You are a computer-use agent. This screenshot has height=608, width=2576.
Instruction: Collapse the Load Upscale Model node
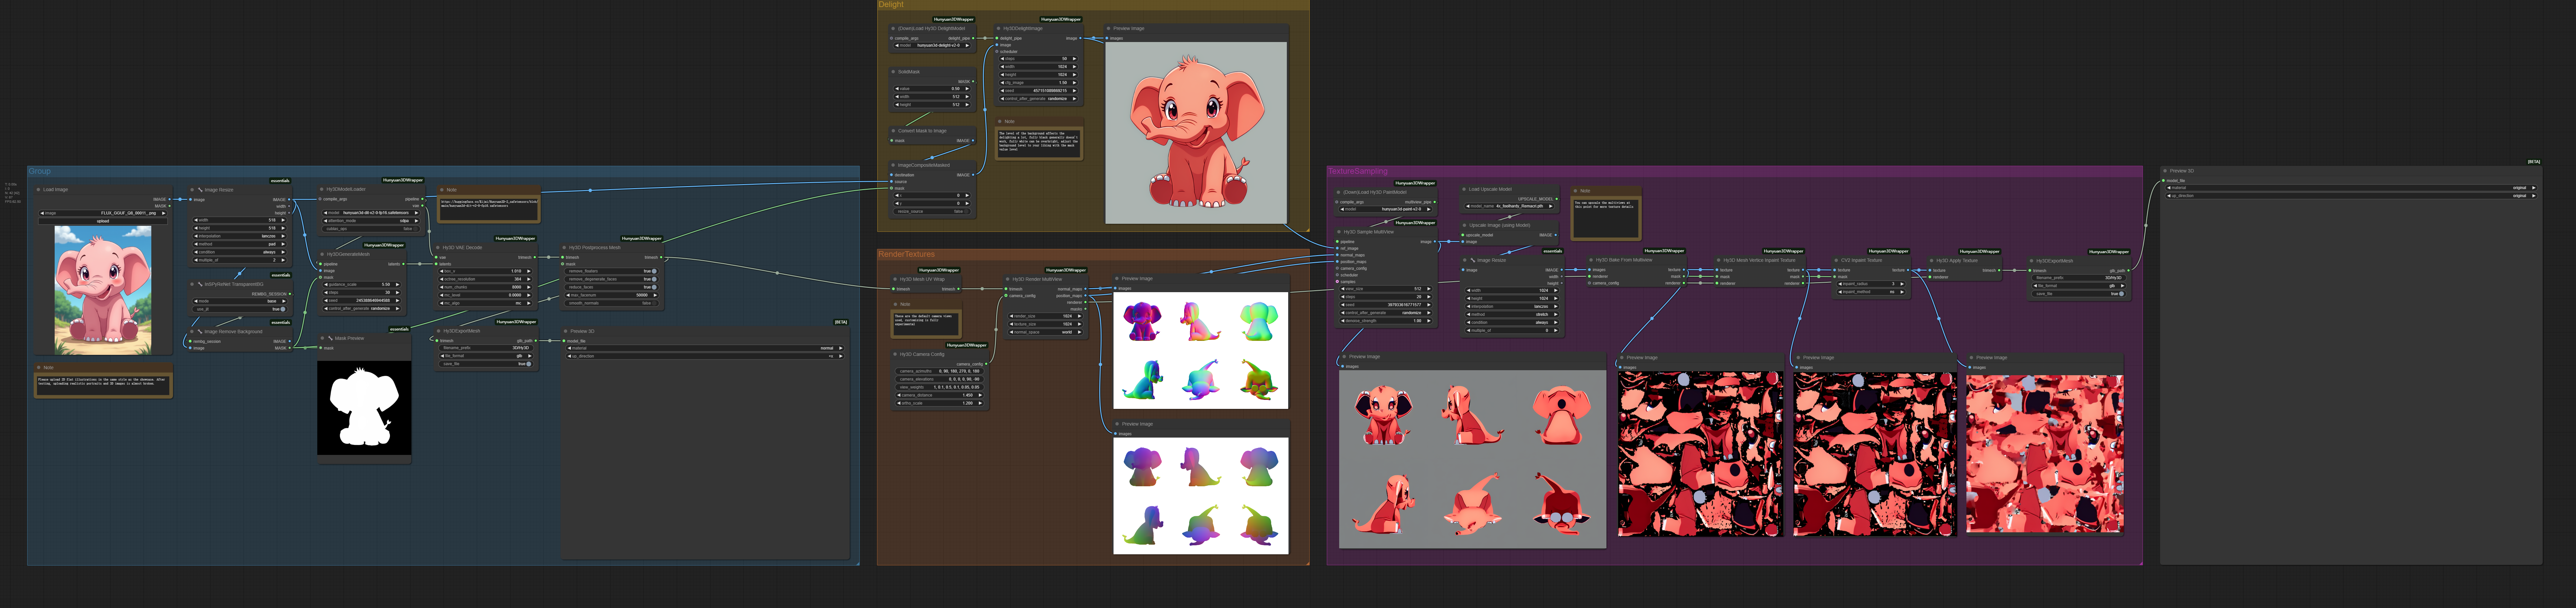click(x=1464, y=189)
